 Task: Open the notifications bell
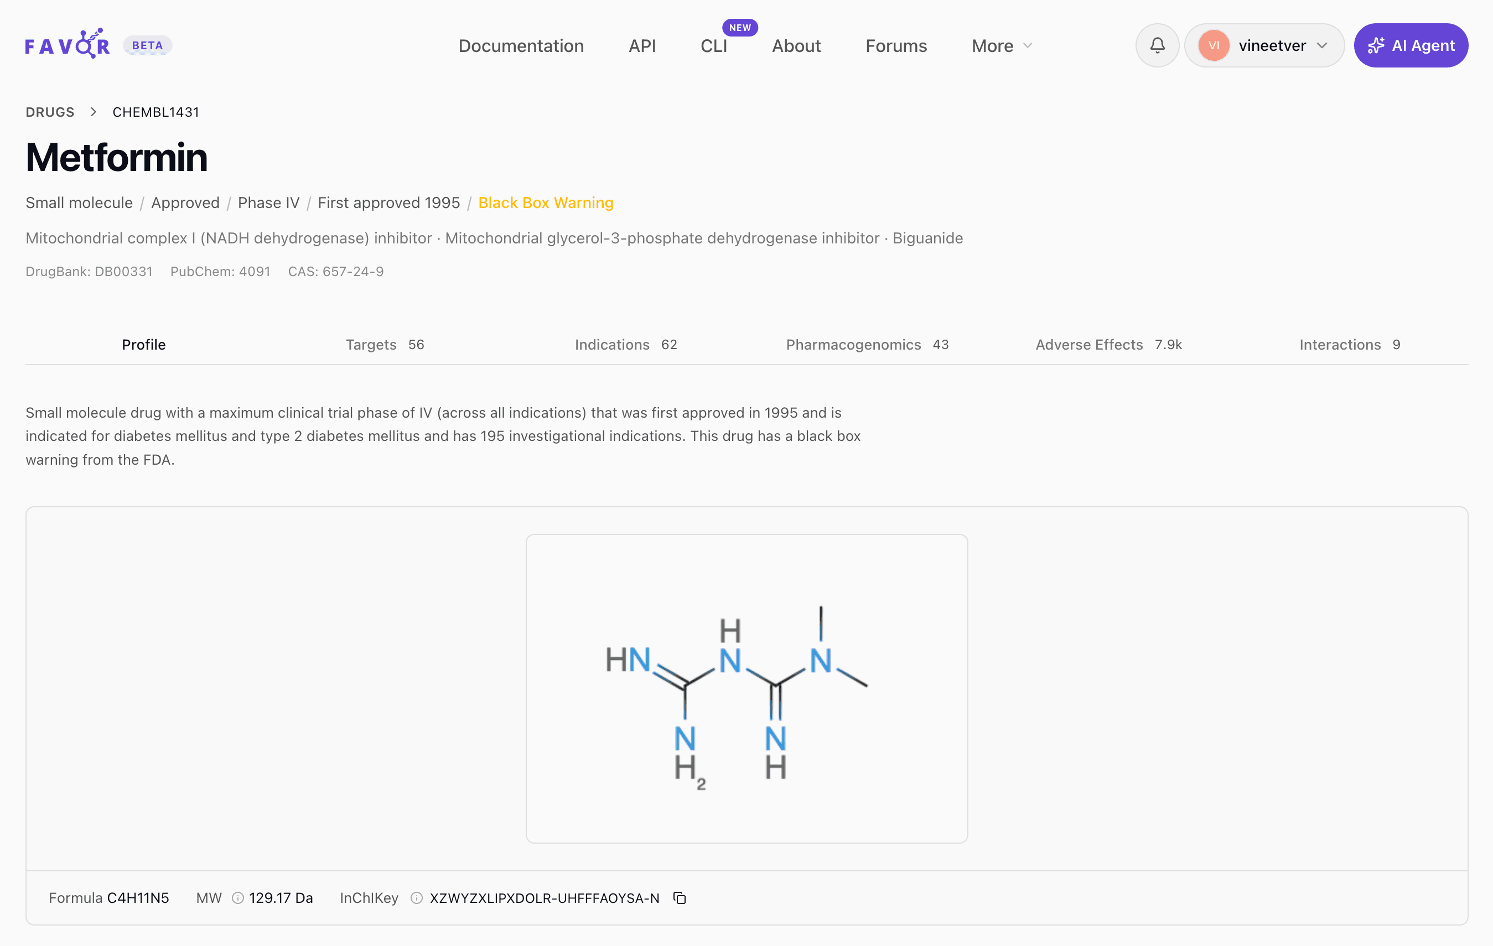[x=1157, y=45]
